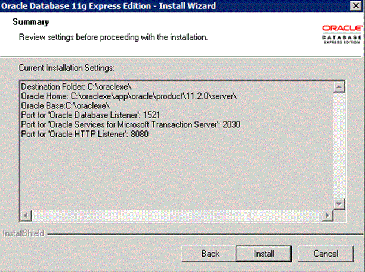
Task: Close the Install Wizard window
Action: pos(356,5)
